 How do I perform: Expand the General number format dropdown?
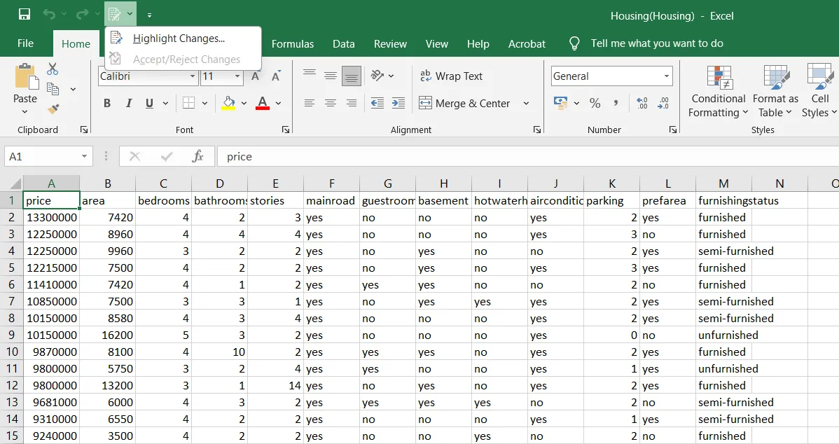click(x=666, y=76)
